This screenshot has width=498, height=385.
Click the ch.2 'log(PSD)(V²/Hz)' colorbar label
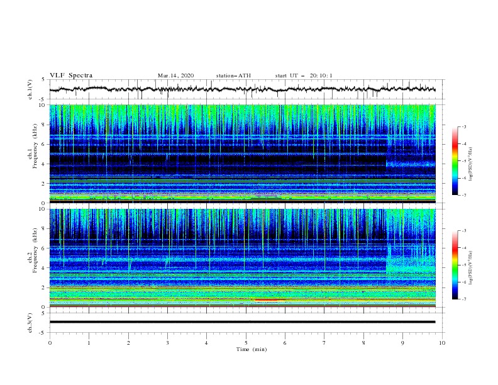click(x=470, y=267)
